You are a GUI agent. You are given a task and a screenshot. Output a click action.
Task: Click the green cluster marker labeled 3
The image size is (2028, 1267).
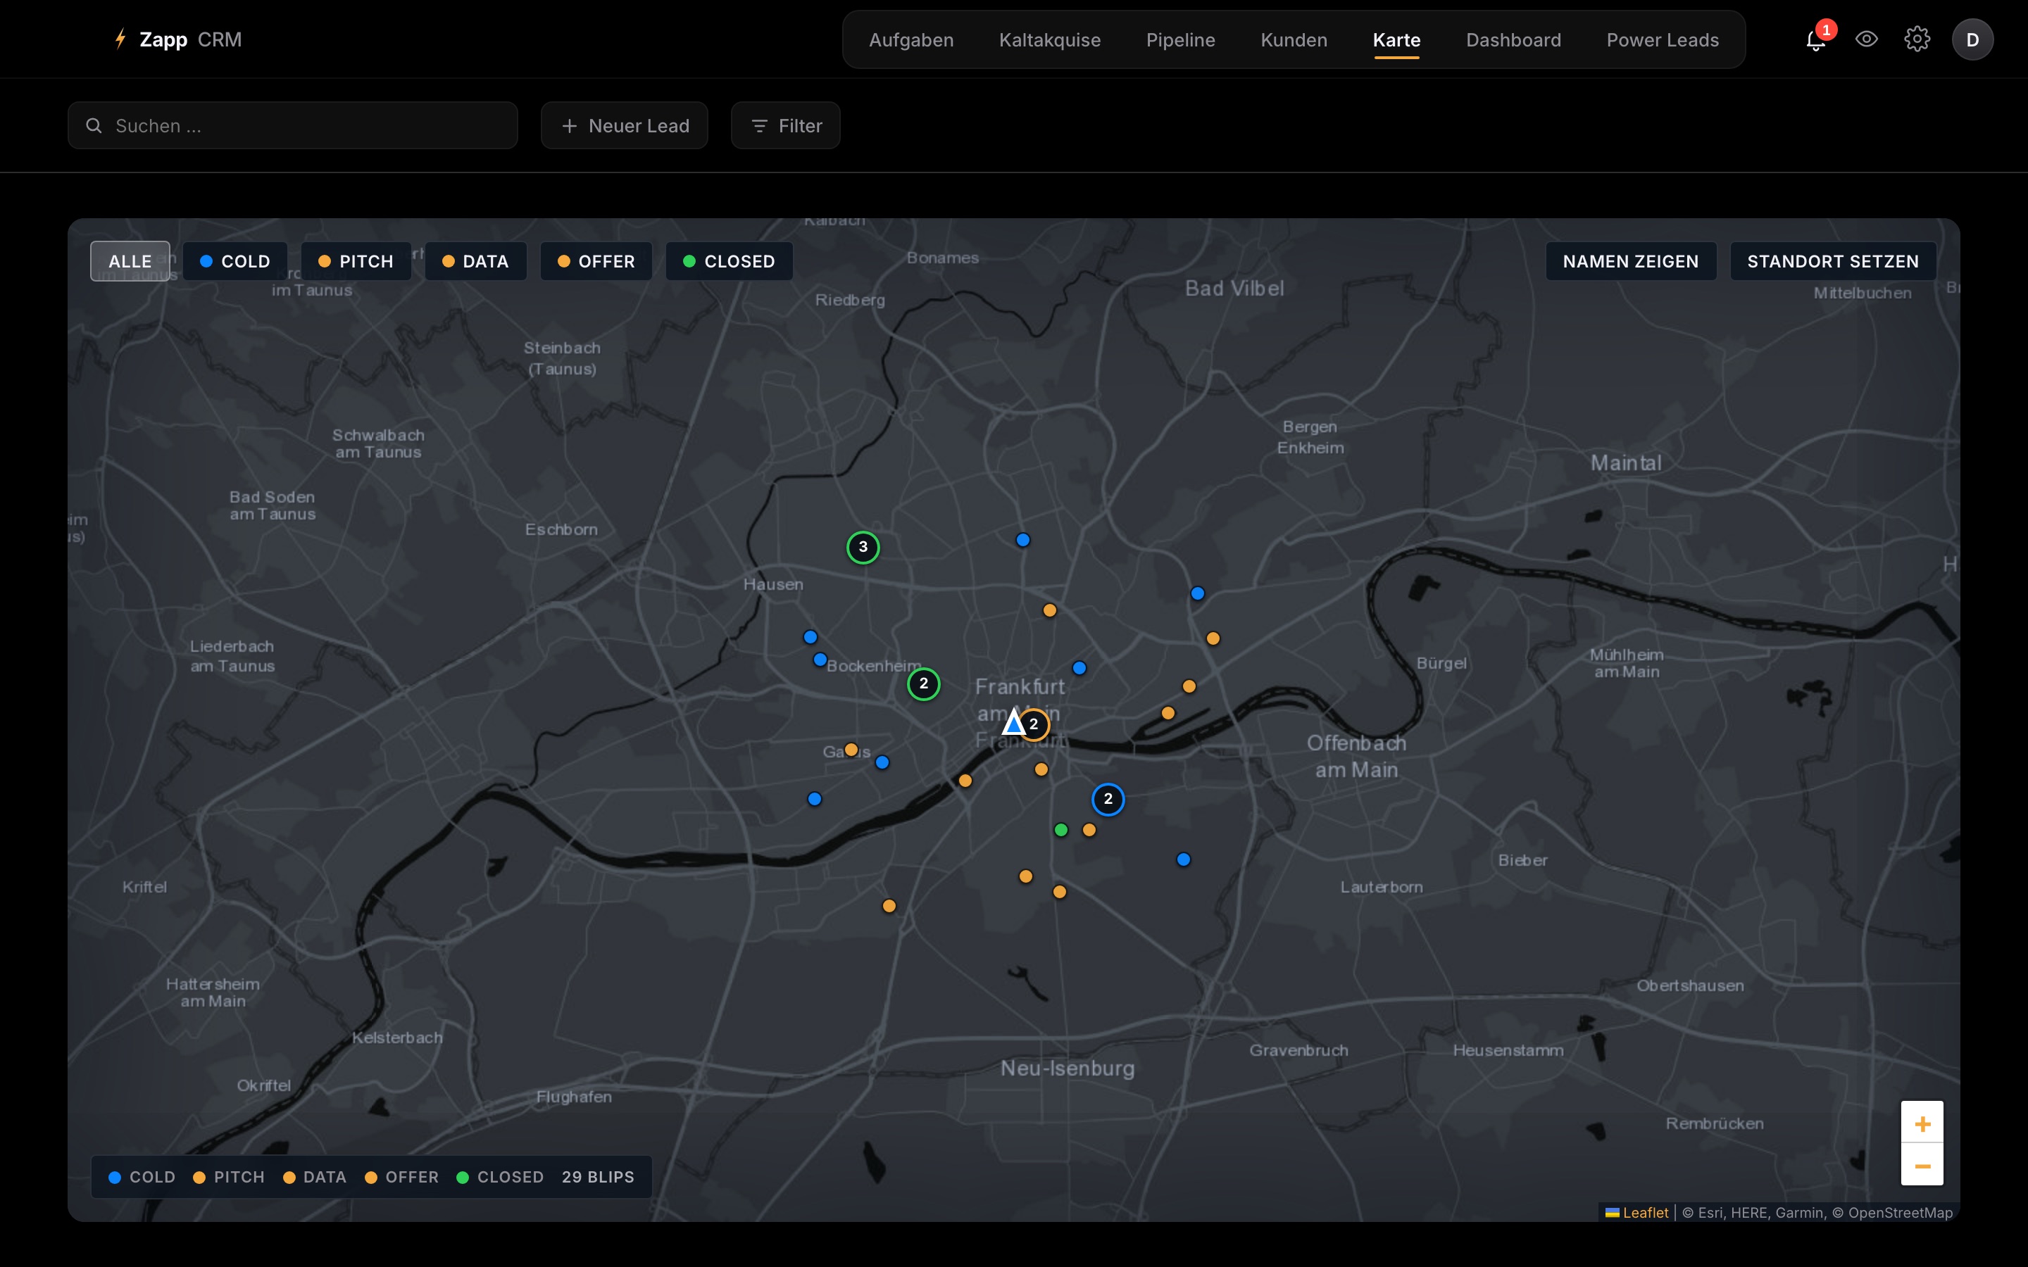(x=863, y=547)
